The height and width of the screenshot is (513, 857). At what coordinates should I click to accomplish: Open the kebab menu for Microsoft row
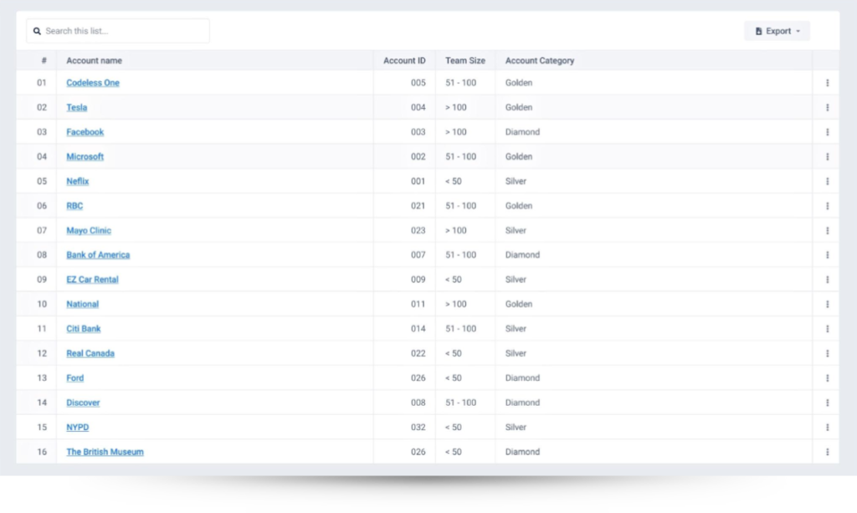(x=827, y=156)
